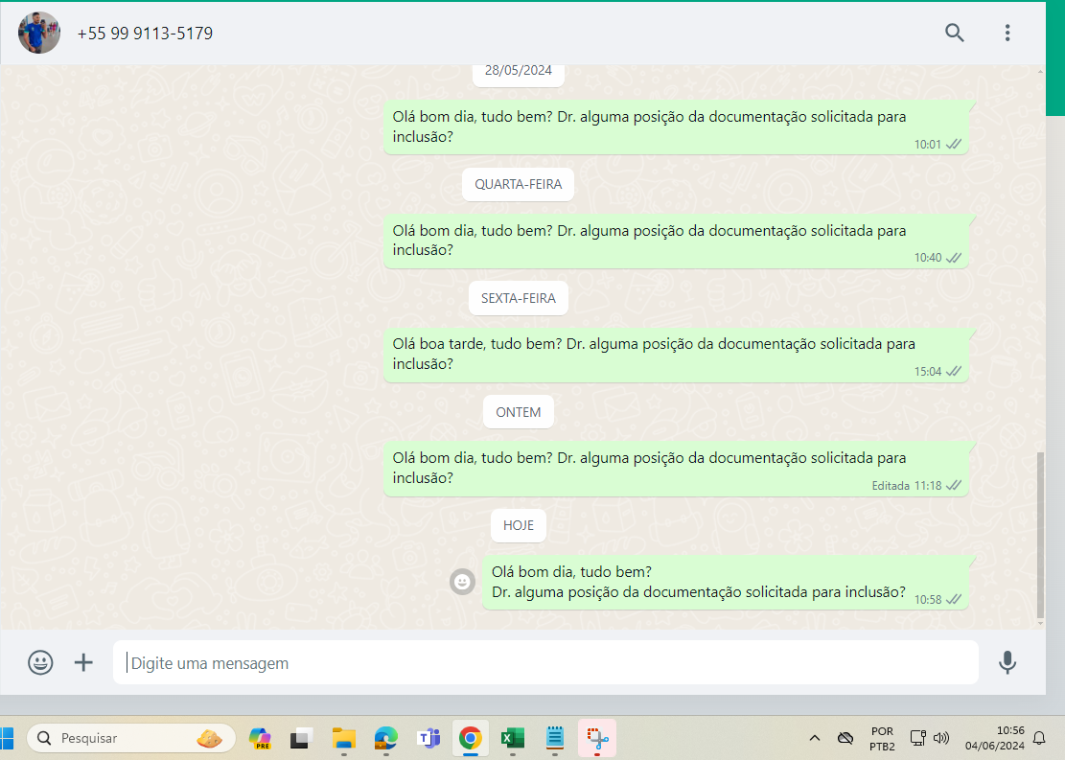1065x760 pixels.
Task: Open Excel from the taskbar
Action: [x=512, y=738]
